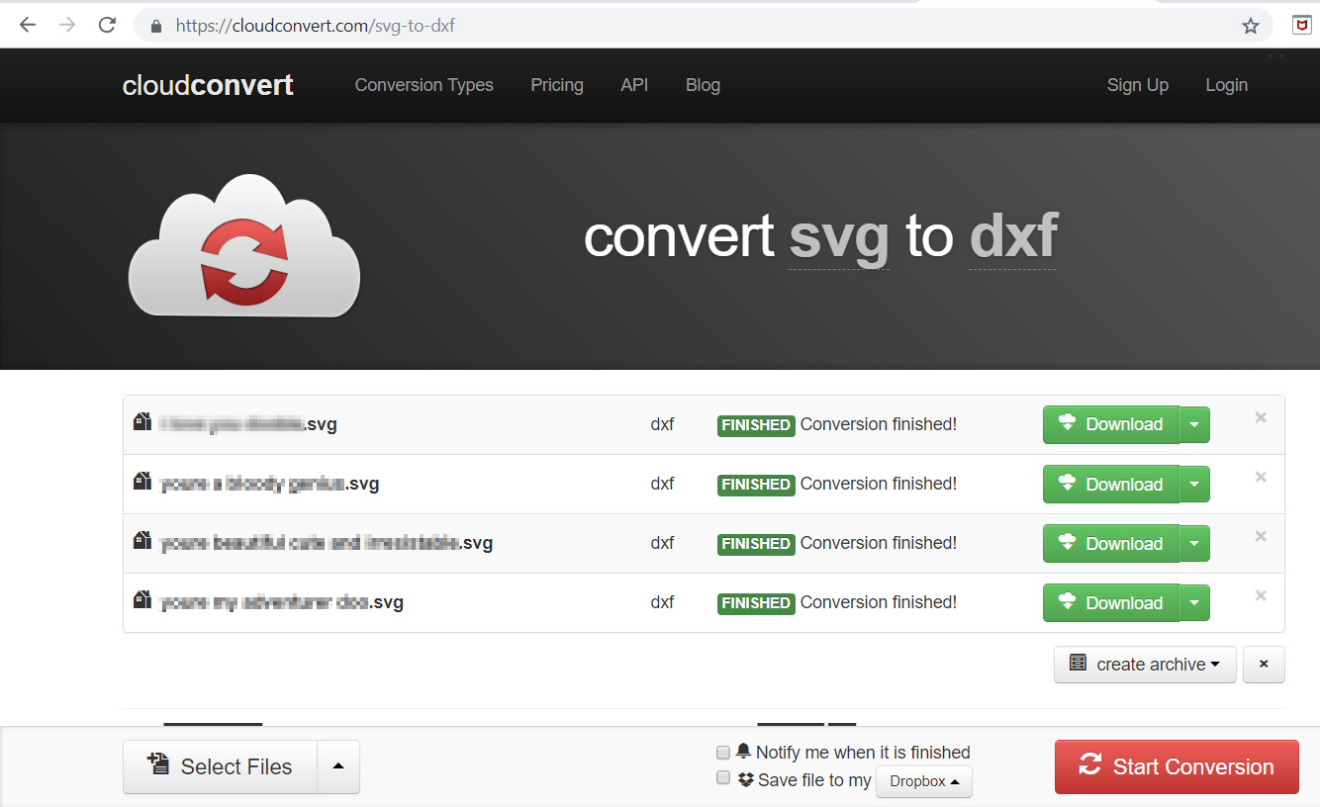
Task: Click the bell icon next to notify option
Action: 744,752
